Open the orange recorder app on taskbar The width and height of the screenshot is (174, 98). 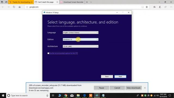91,96
